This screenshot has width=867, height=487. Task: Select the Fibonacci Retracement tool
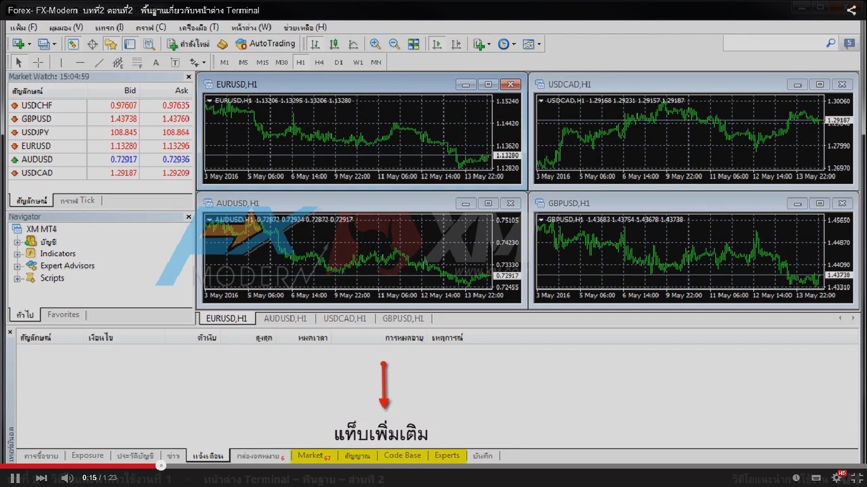[137, 62]
